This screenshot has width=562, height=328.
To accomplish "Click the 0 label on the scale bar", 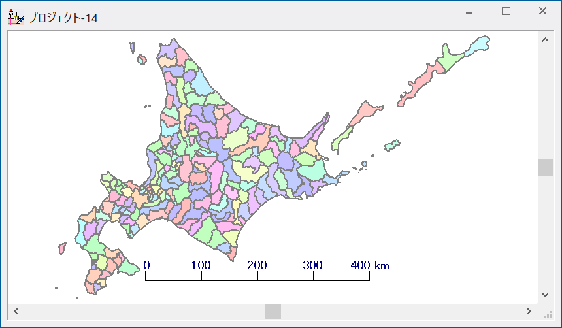I will coord(146,265).
